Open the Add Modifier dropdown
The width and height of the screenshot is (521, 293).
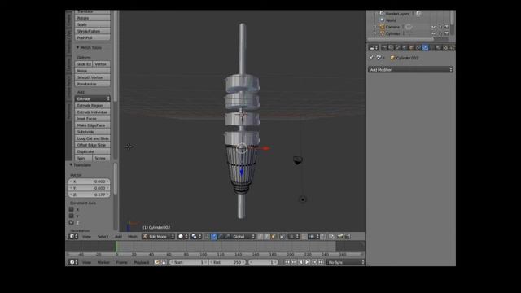click(x=410, y=69)
